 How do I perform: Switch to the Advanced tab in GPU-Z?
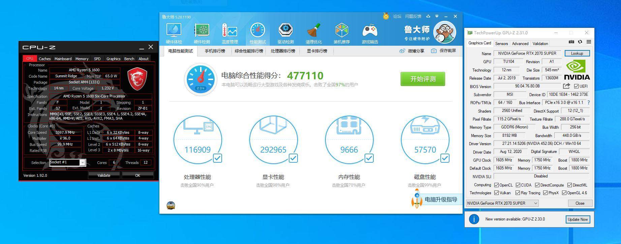(x=520, y=44)
